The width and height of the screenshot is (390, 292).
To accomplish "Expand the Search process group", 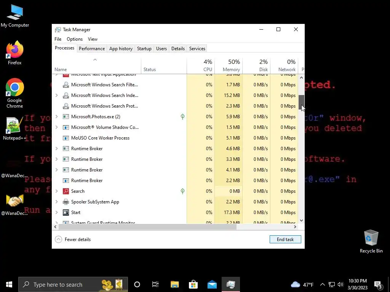I will tap(56, 191).
